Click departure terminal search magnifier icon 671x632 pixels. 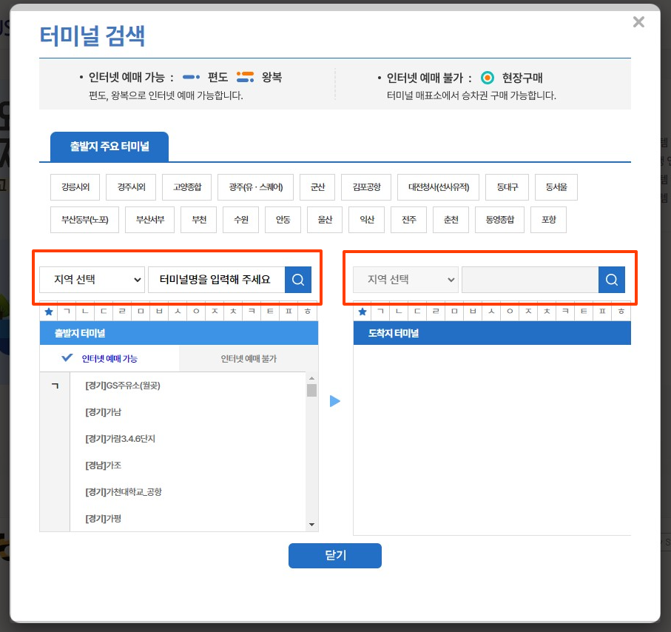pyautogui.click(x=298, y=280)
